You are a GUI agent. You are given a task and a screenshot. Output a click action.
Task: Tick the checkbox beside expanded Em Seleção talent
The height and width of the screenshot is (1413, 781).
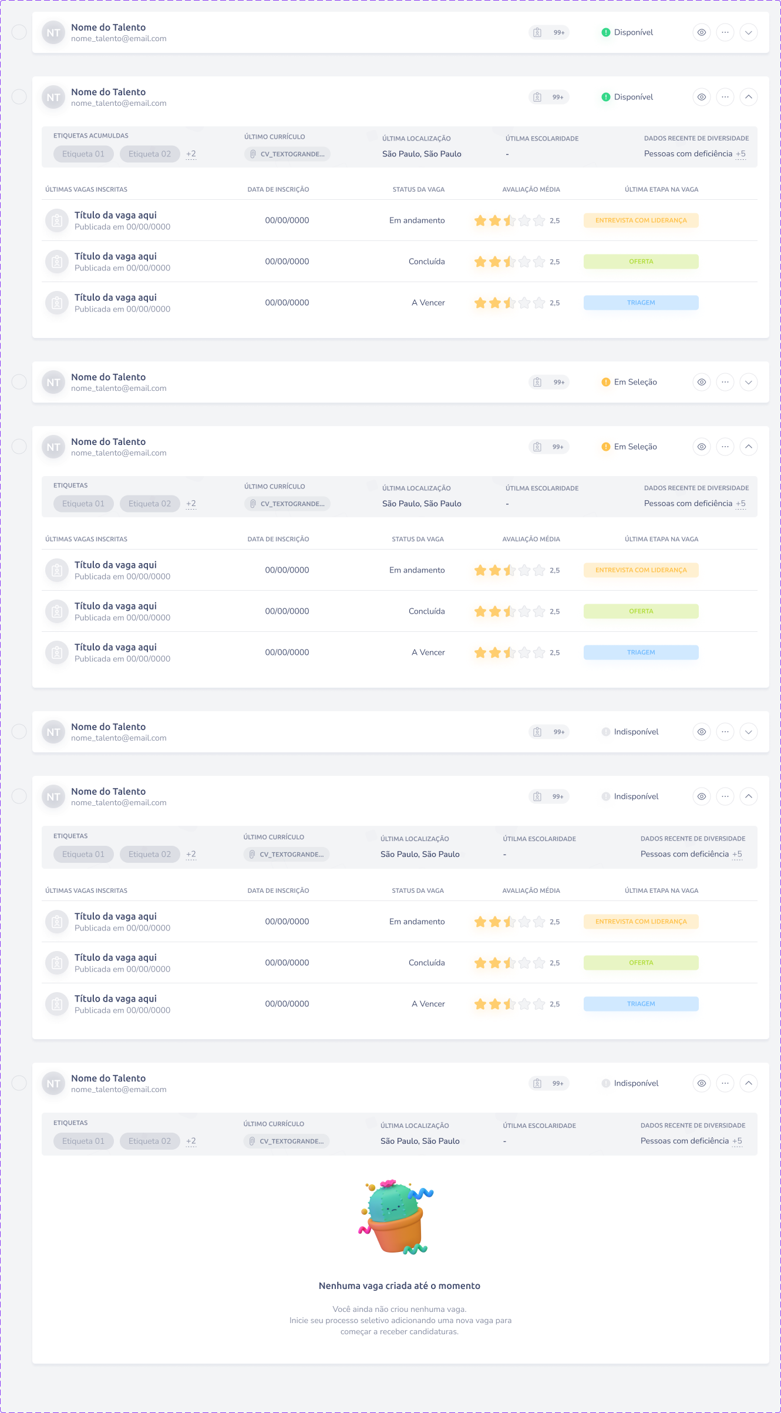[19, 447]
